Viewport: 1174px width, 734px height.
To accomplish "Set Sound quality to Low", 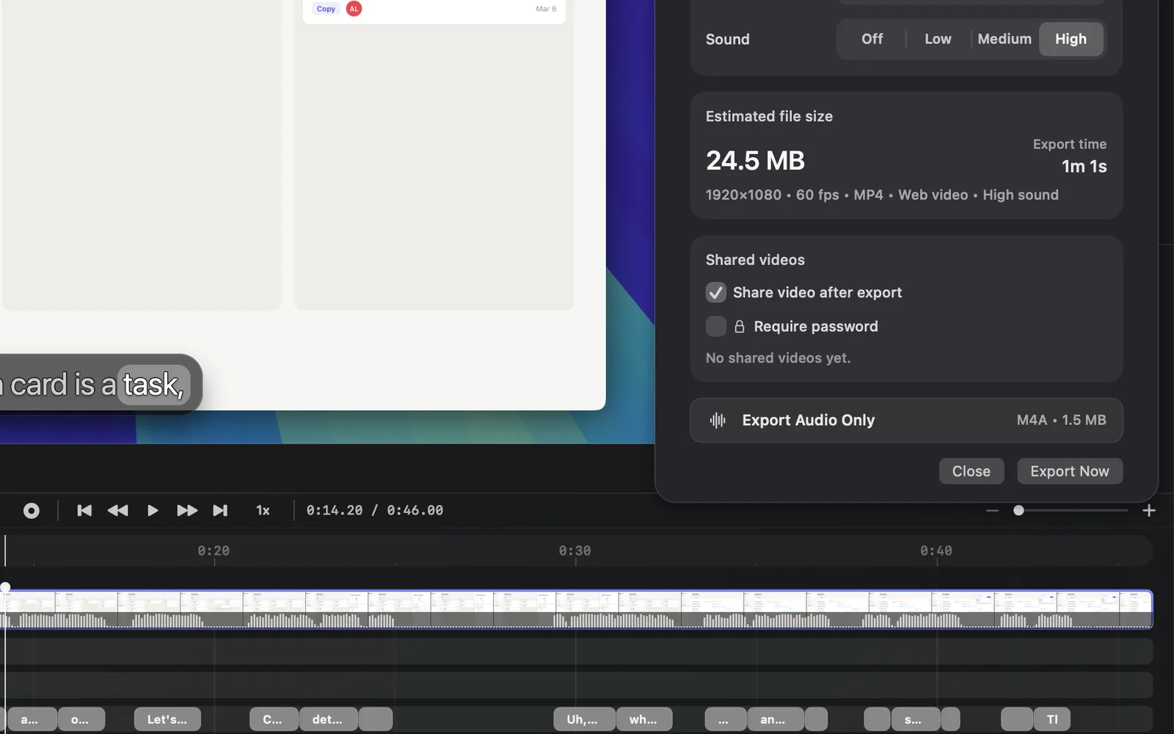I will click(938, 39).
